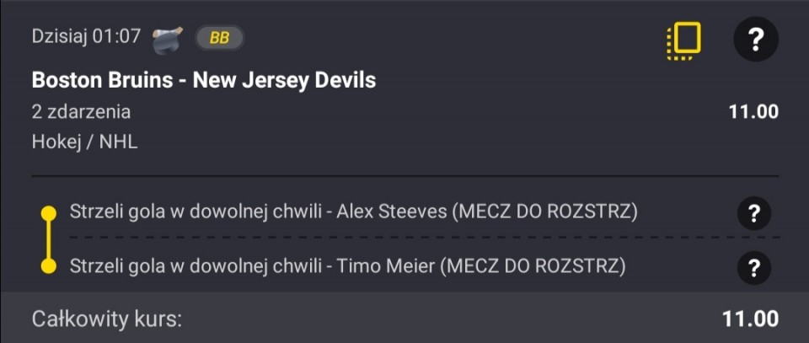809x343 pixels.
Task: Select the New Jersey Devils team name
Action: coord(285,81)
